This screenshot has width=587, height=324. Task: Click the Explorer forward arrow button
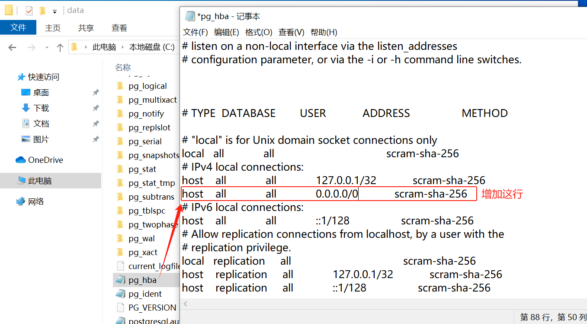31,47
